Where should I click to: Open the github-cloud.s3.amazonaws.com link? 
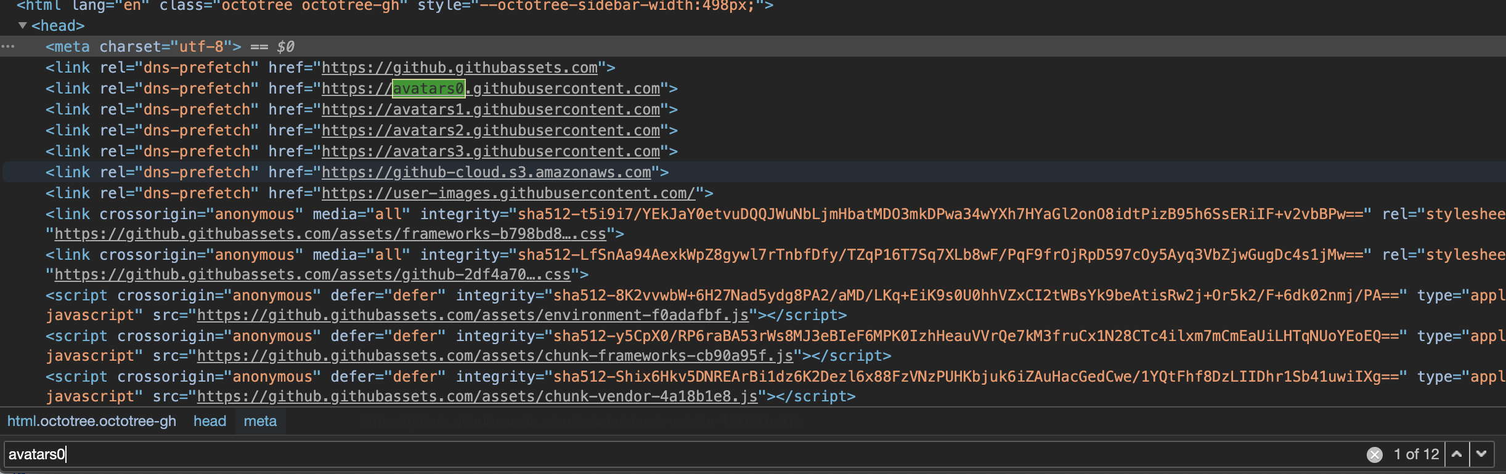pos(486,172)
